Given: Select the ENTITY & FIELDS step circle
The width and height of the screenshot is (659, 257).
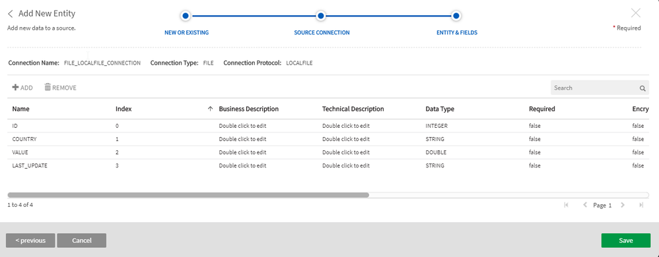Looking at the screenshot, I should (x=456, y=16).
